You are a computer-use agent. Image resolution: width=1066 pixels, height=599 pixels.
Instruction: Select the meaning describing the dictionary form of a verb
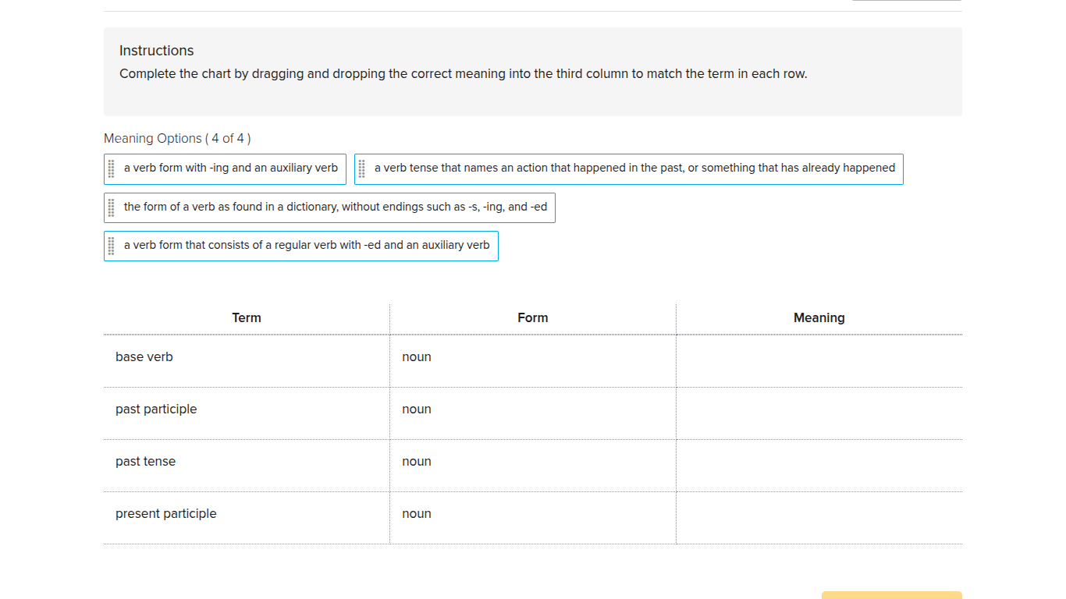336,207
